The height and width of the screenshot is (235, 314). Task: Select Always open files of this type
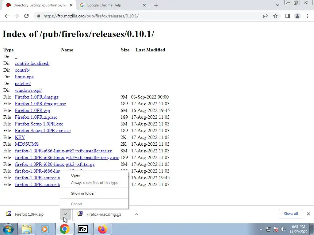point(94,183)
